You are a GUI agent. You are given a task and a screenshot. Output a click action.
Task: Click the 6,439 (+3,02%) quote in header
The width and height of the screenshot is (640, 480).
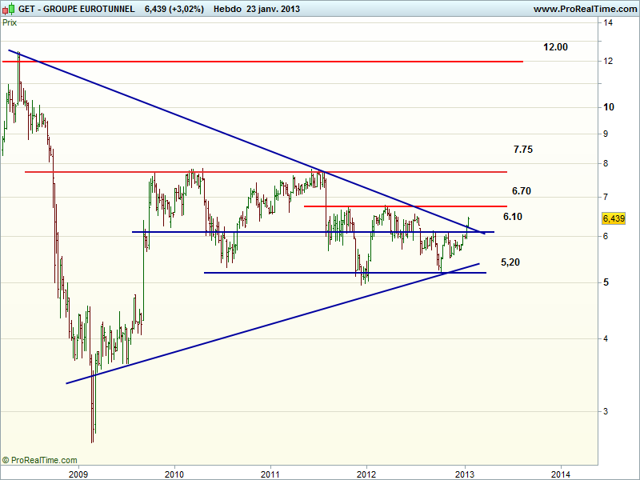[174, 9]
